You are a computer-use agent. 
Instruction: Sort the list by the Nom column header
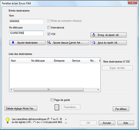pyautogui.click(x=20, y=61)
